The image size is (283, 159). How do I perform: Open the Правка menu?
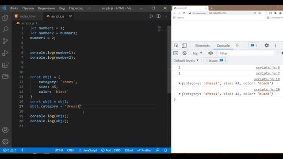(28, 8)
